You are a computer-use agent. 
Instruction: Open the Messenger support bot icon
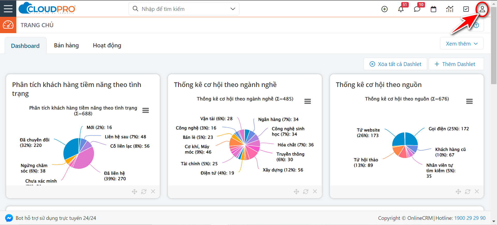point(9,218)
